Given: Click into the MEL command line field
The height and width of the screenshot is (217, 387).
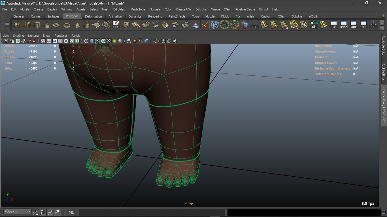Looking at the screenshot, I should click(x=152, y=212).
